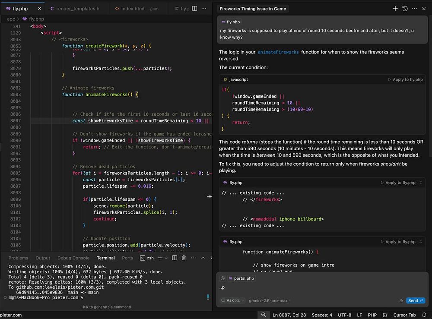Toggle Cursor Tab in status bar
This screenshot has width=432, height=319.
coord(404,315)
